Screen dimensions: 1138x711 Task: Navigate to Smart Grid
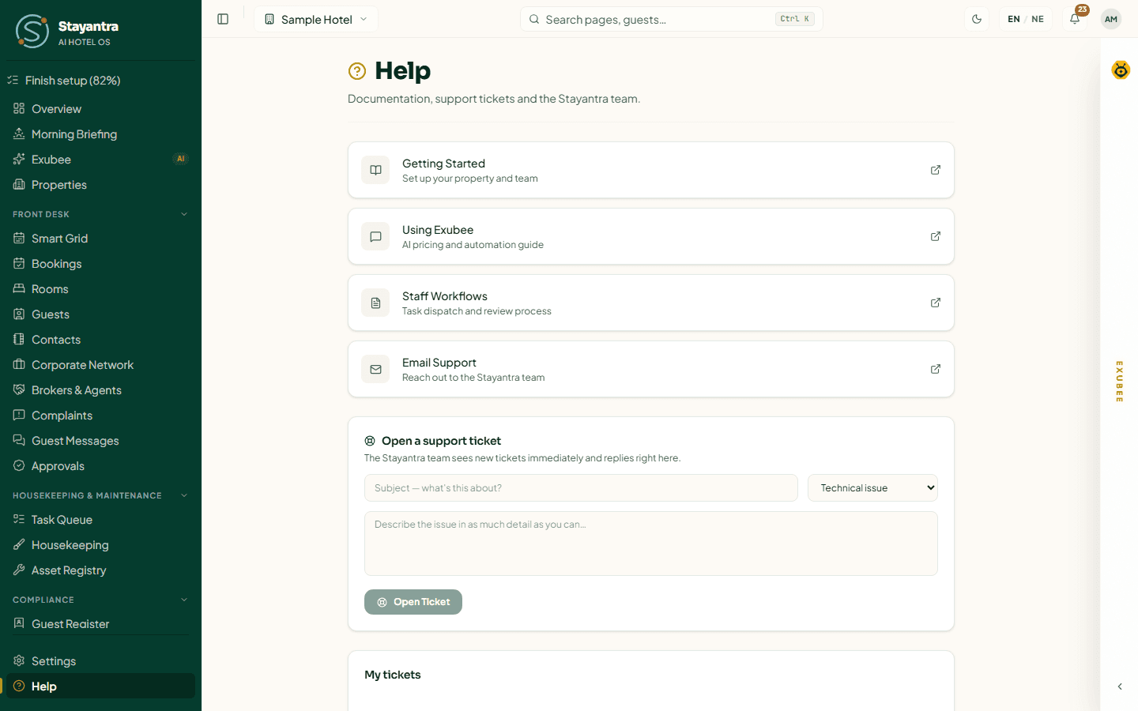[x=100, y=239]
